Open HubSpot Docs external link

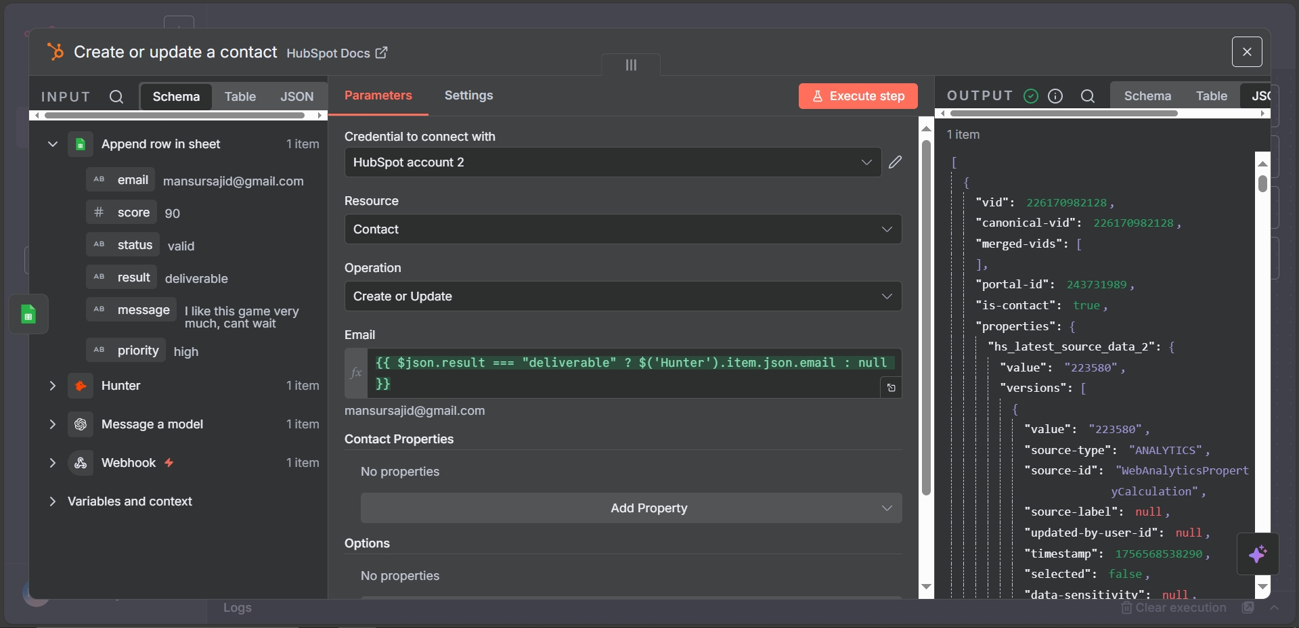pos(337,53)
